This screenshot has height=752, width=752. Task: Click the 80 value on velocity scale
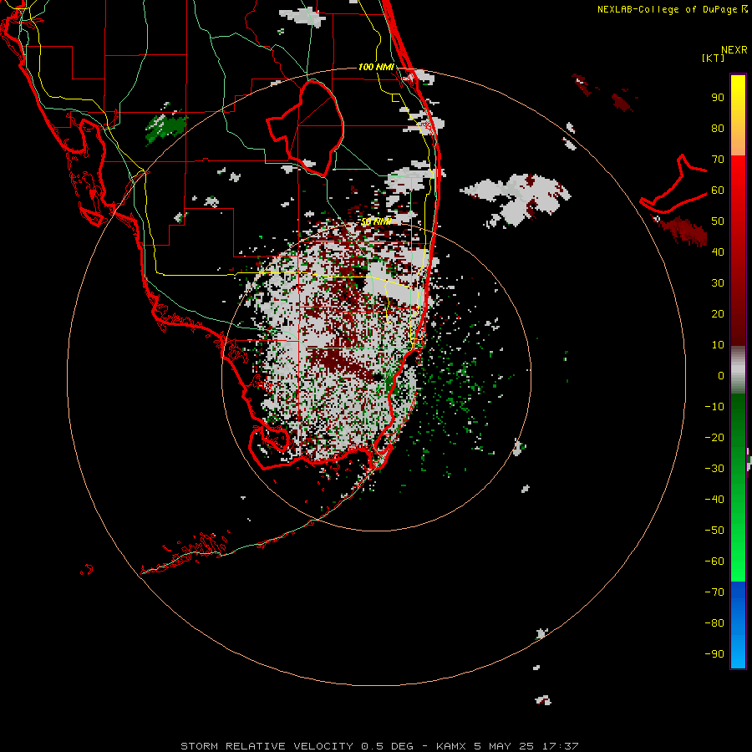tap(718, 128)
